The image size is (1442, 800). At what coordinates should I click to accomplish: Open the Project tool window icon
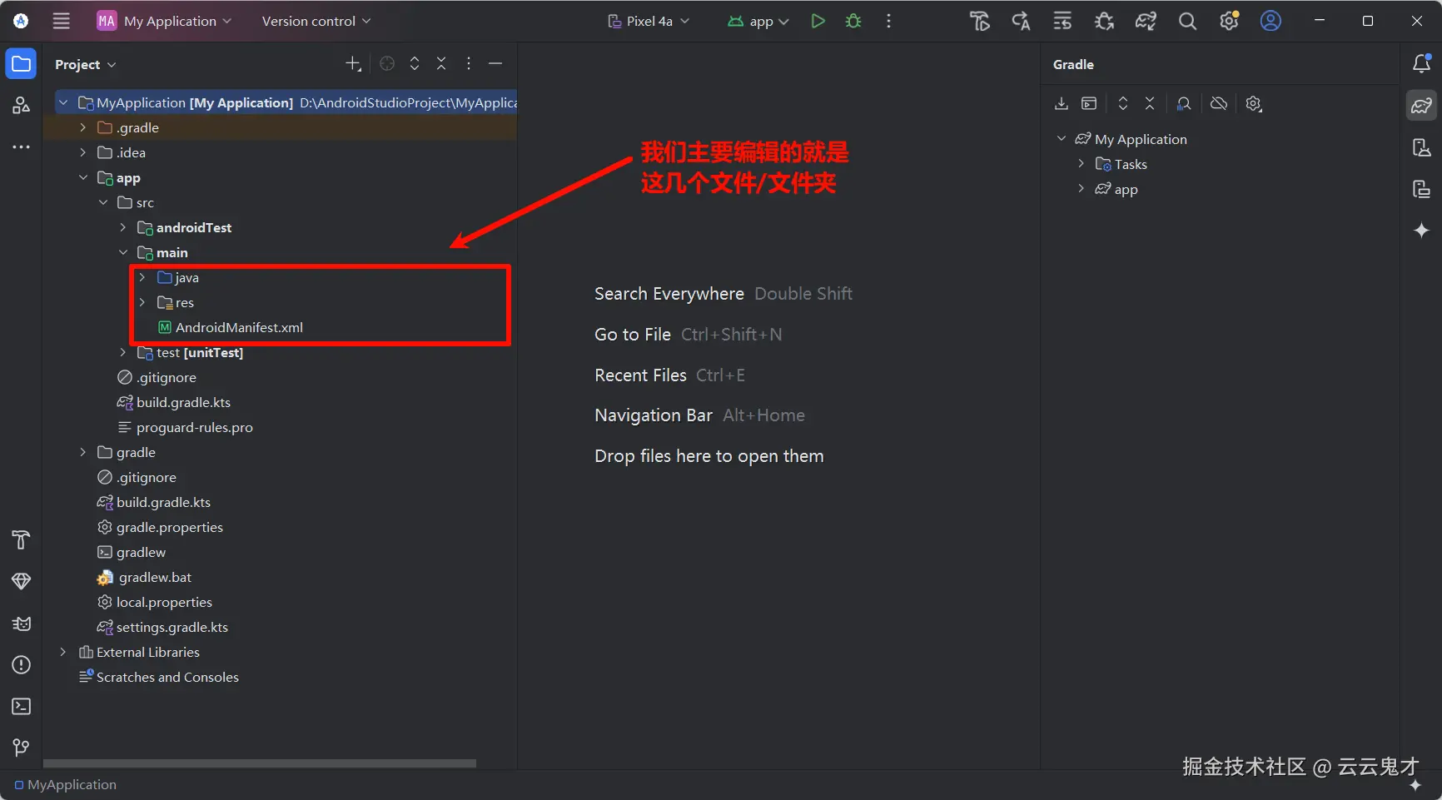[x=21, y=64]
